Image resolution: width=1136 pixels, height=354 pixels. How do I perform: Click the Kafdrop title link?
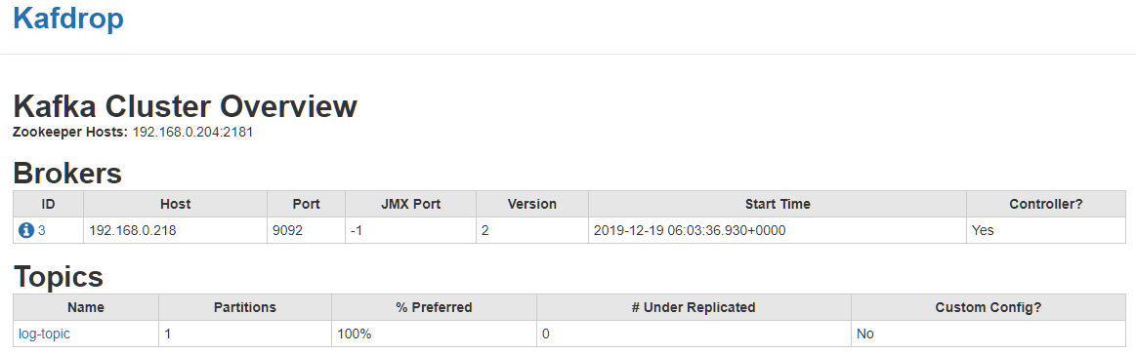68,18
